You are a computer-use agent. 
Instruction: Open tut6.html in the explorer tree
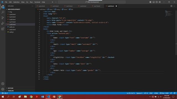tap(20, 20)
